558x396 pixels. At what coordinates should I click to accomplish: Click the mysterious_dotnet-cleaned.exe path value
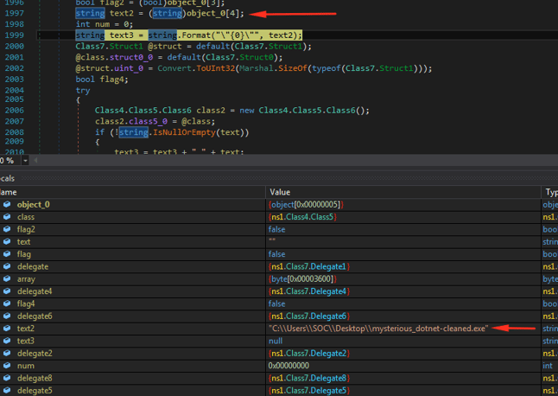click(x=378, y=329)
